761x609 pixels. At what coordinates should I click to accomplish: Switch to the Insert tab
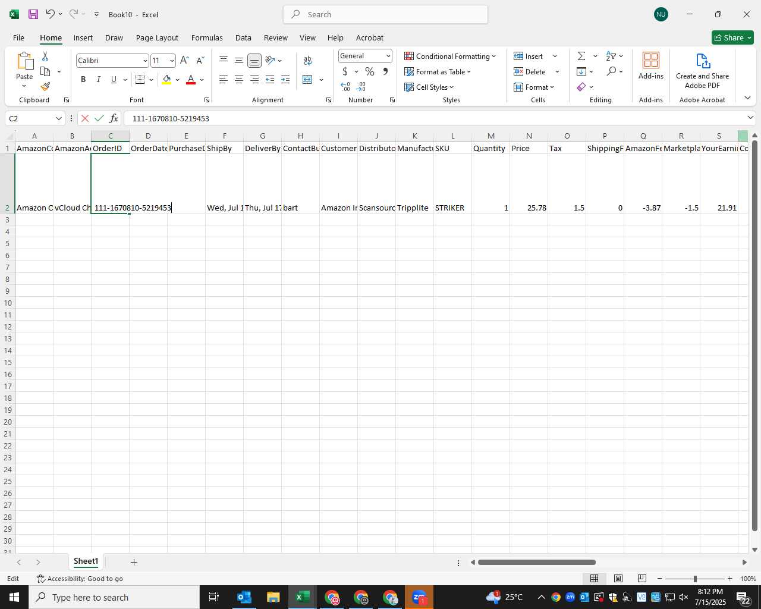[x=83, y=37]
